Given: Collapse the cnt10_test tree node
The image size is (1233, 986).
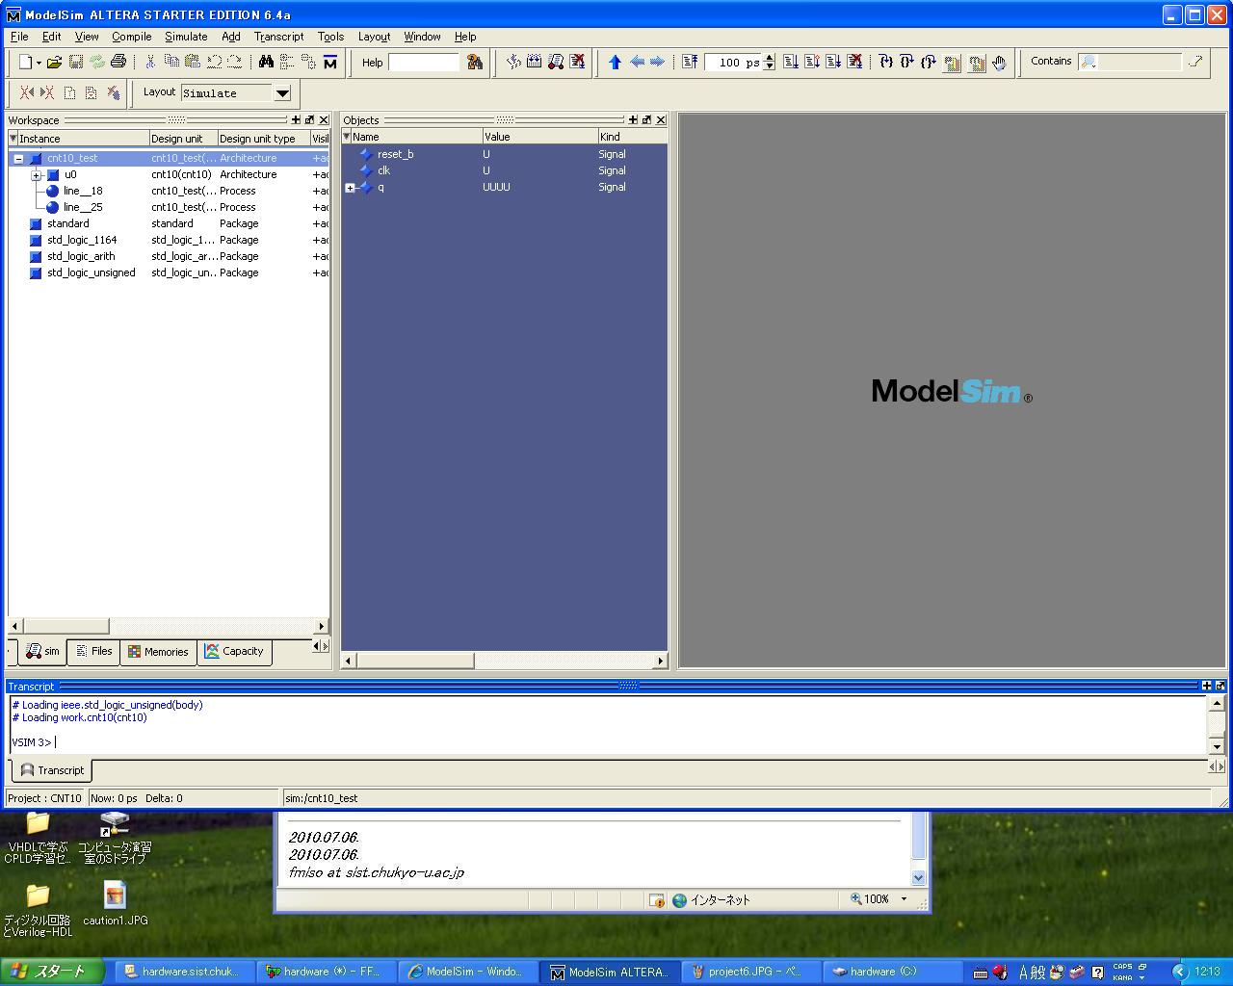Looking at the screenshot, I should 18,159.
